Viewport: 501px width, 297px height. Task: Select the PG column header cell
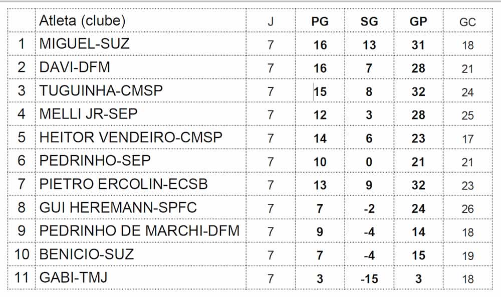click(x=320, y=21)
